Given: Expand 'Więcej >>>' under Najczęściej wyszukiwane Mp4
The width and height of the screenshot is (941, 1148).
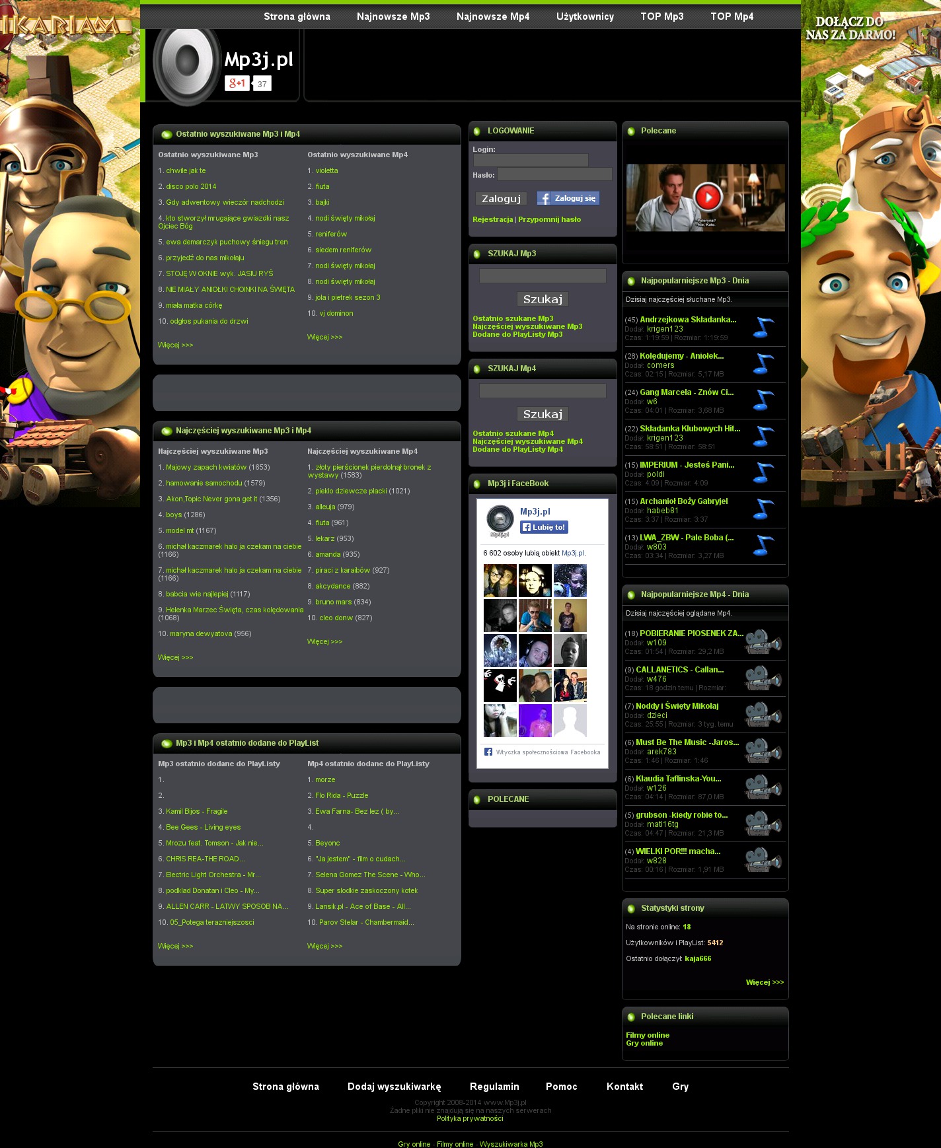Looking at the screenshot, I should pos(324,641).
